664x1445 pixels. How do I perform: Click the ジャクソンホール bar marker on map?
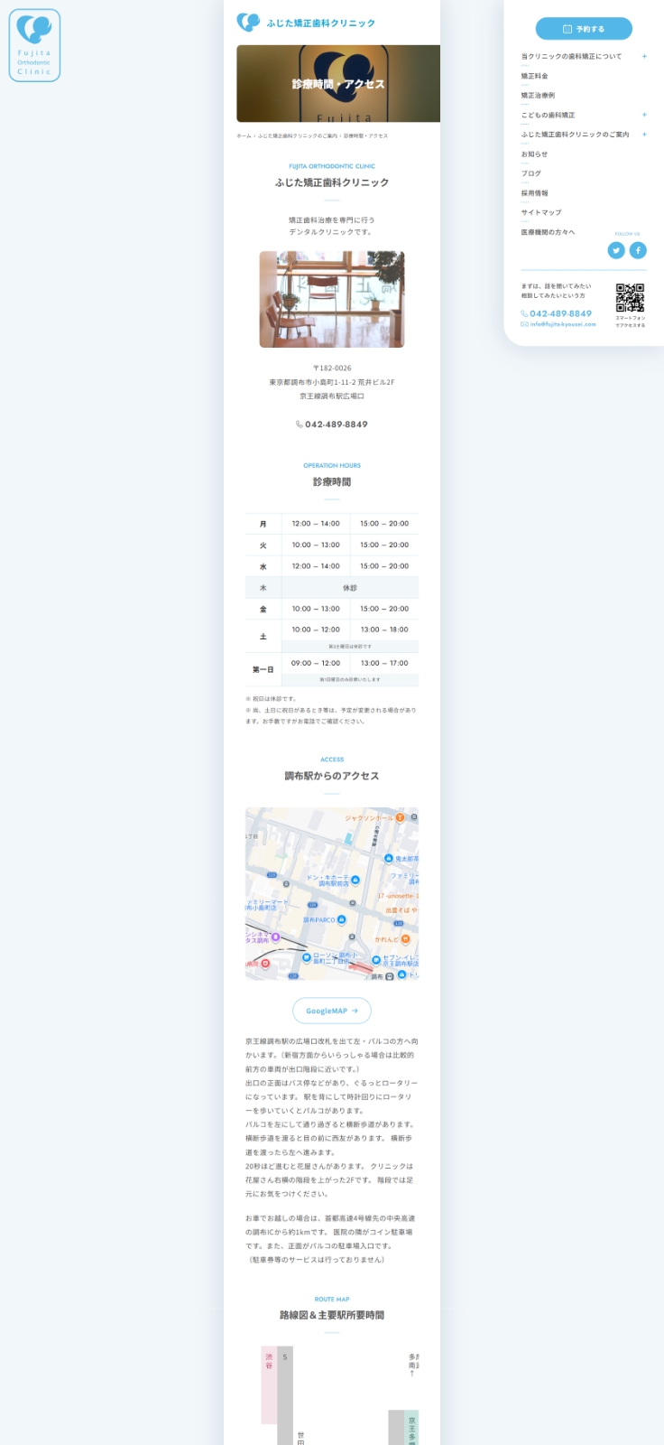[x=400, y=817]
